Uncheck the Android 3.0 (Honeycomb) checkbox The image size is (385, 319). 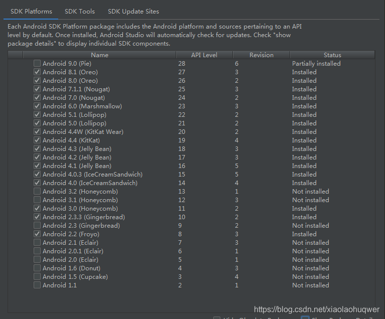37,208
